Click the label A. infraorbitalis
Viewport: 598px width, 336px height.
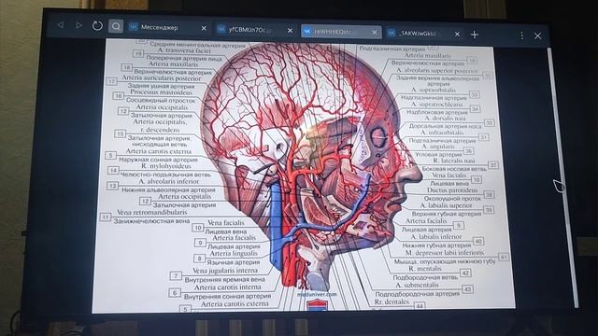(x=442, y=133)
